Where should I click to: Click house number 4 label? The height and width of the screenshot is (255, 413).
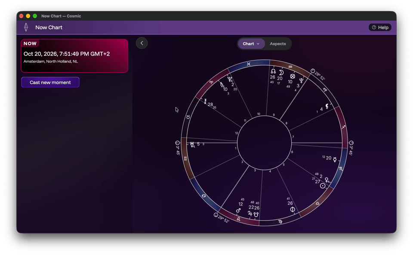tap(270, 171)
